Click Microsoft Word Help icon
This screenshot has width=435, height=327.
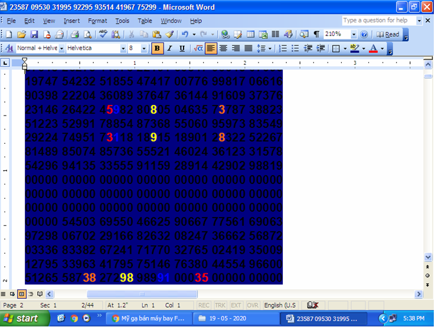364,35
